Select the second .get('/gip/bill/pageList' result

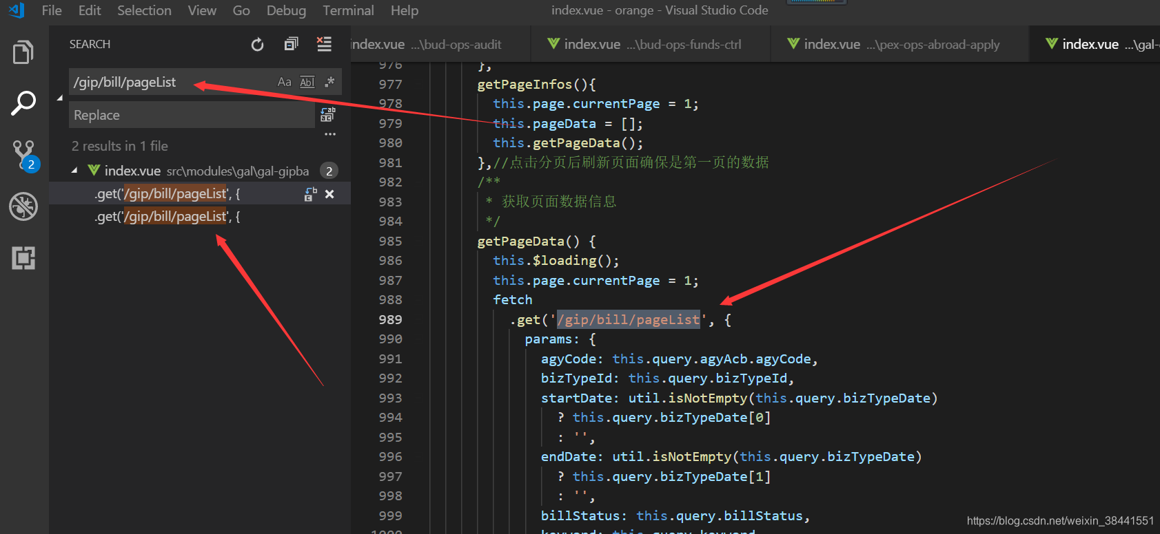(167, 217)
